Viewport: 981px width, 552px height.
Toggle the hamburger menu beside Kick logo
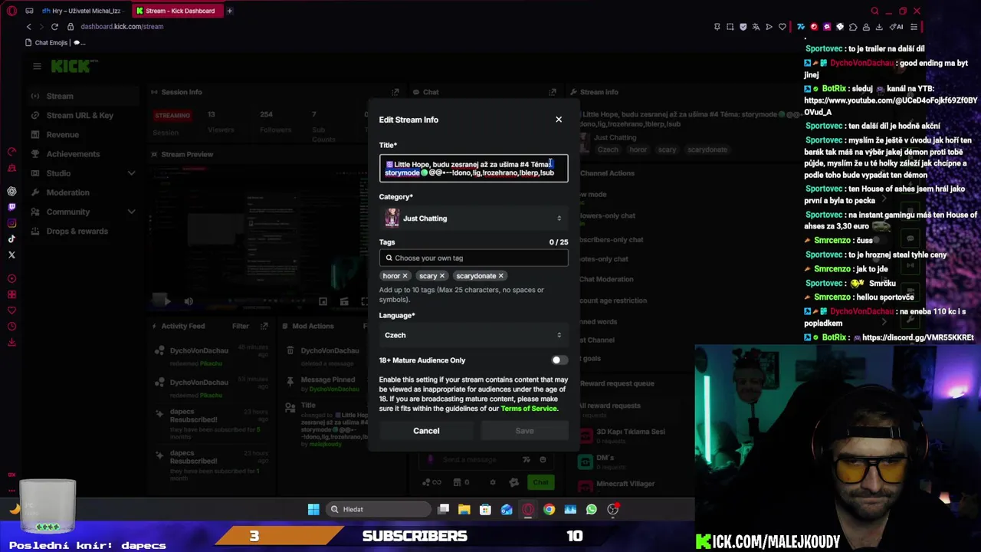(37, 66)
